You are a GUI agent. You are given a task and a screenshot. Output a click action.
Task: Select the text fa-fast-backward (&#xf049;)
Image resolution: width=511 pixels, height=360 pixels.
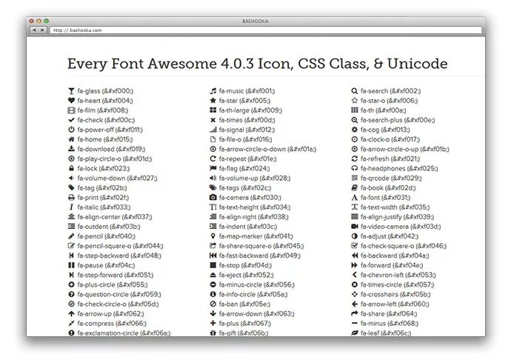(260, 256)
